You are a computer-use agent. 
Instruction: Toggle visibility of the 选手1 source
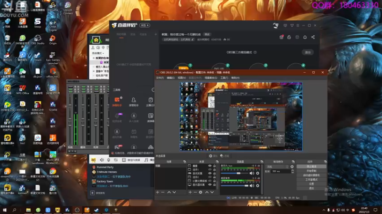click(210, 170)
